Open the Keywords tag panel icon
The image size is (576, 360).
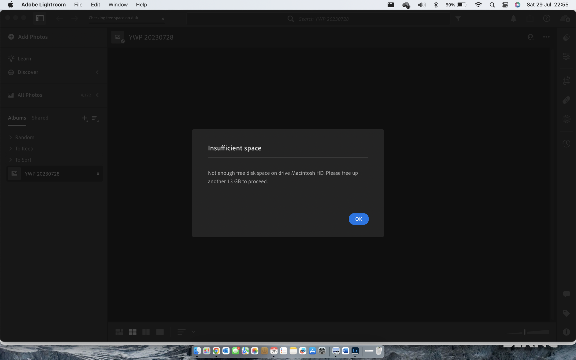coord(566,313)
